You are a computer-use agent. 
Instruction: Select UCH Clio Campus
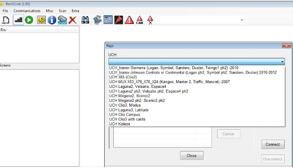pos(197,114)
